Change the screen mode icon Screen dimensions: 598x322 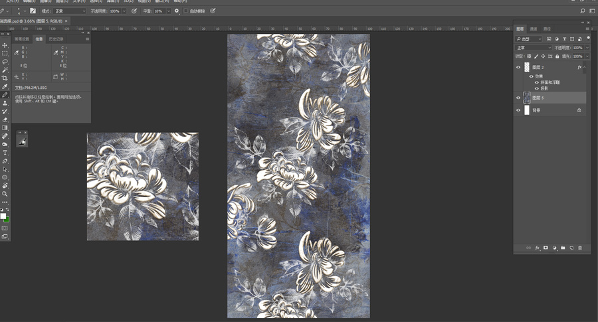(x=5, y=236)
